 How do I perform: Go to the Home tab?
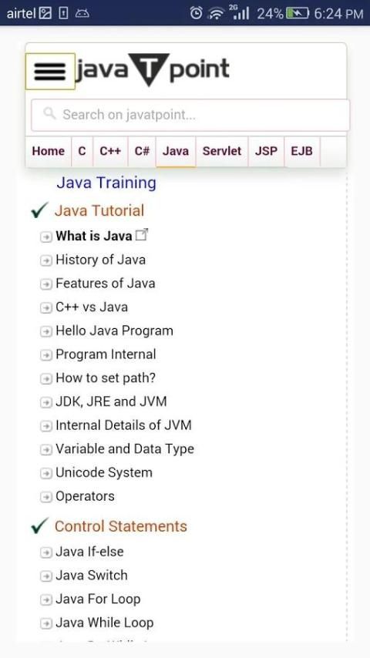pyautogui.click(x=49, y=152)
